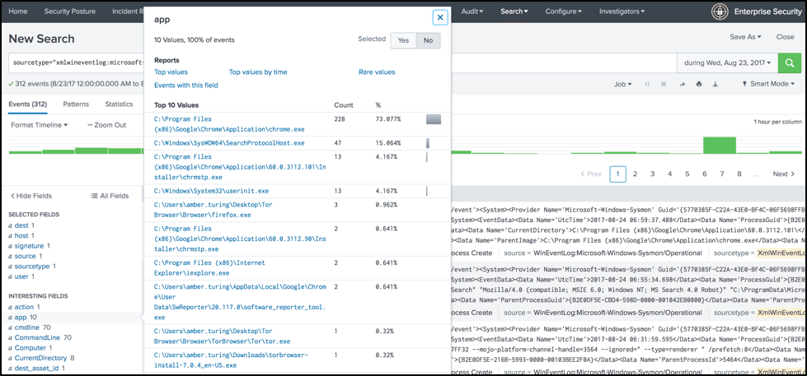
Task: Open Security Posture page
Action: click(x=69, y=12)
